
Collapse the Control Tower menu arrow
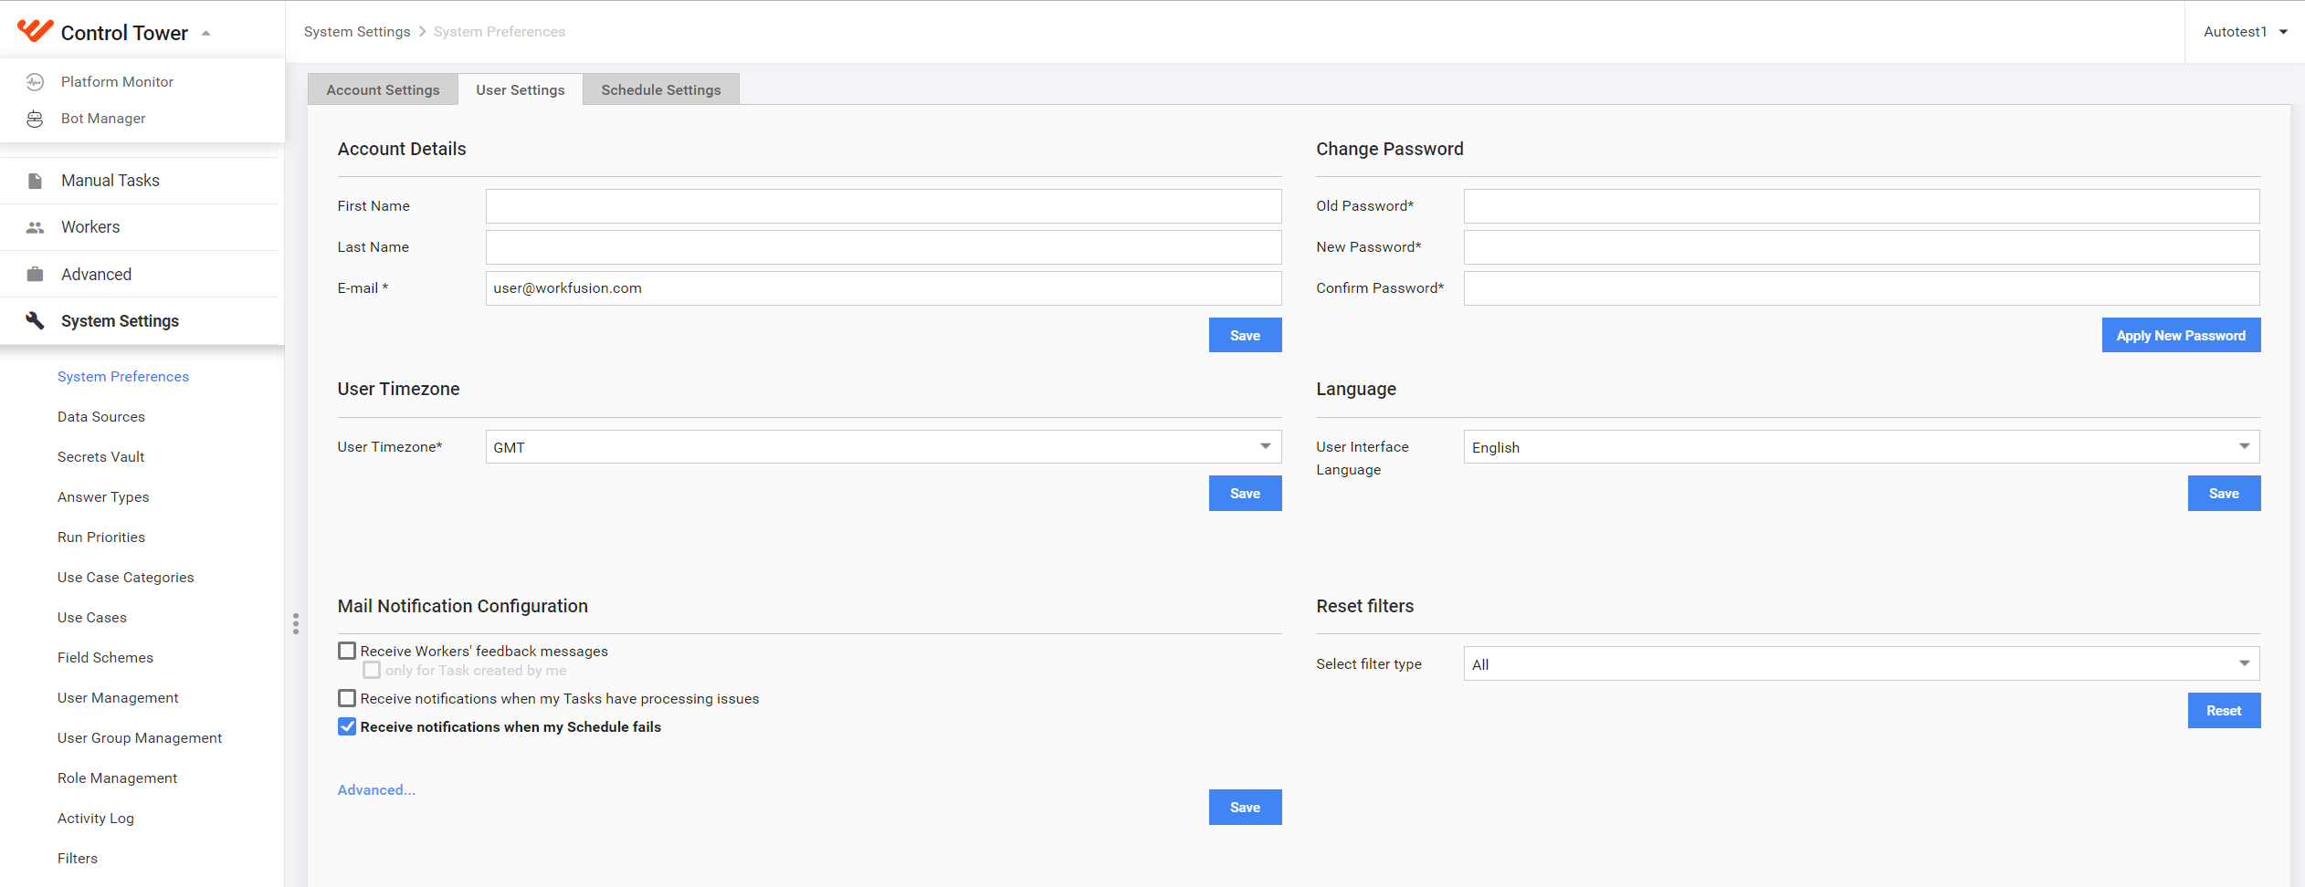tap(206, 33)
